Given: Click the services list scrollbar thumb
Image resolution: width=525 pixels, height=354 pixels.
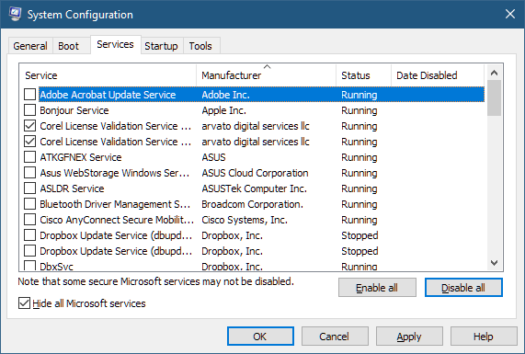Looking at the screenshot, I should coord(494,98).
